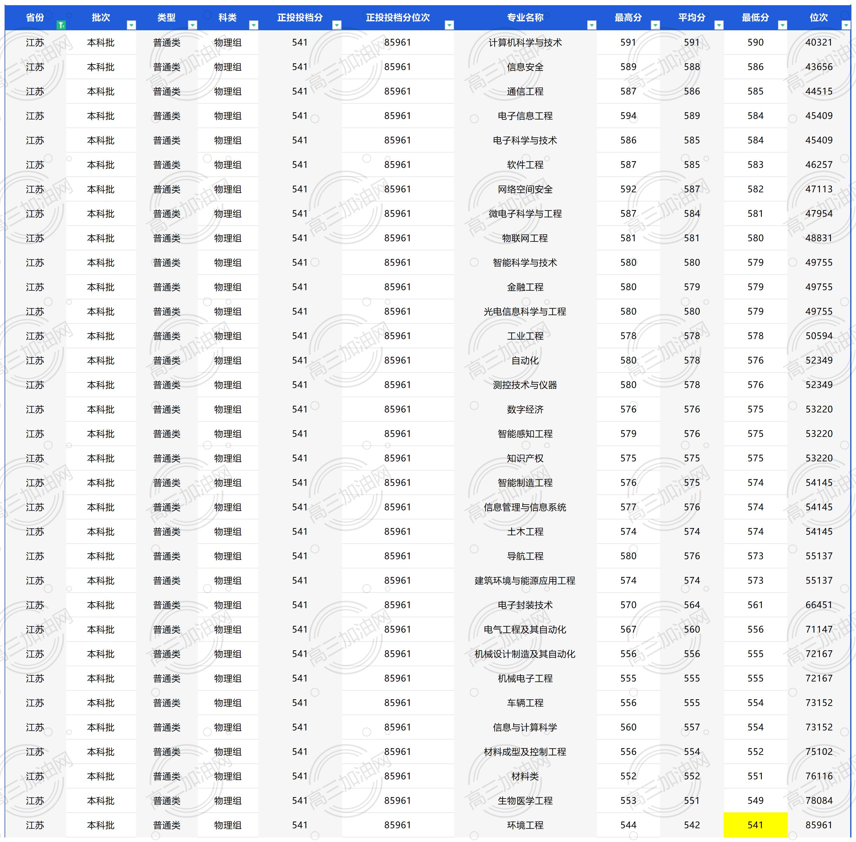Click the 43656 rank cell
The image size is (856, 842).
(819, 67)
